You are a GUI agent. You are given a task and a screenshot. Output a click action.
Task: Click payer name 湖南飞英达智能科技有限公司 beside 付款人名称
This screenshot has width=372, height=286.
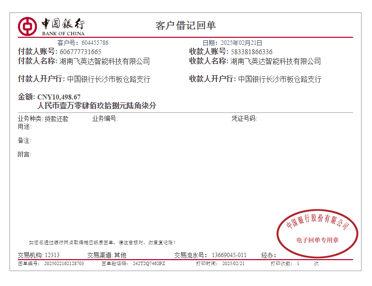[x=104, y=61]
